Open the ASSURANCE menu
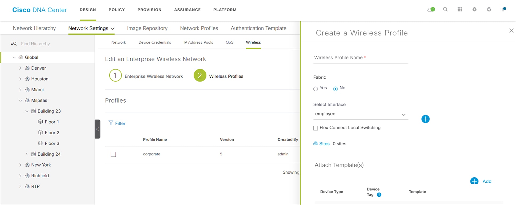Screen dimensions: 516x205 coord(187,10)
